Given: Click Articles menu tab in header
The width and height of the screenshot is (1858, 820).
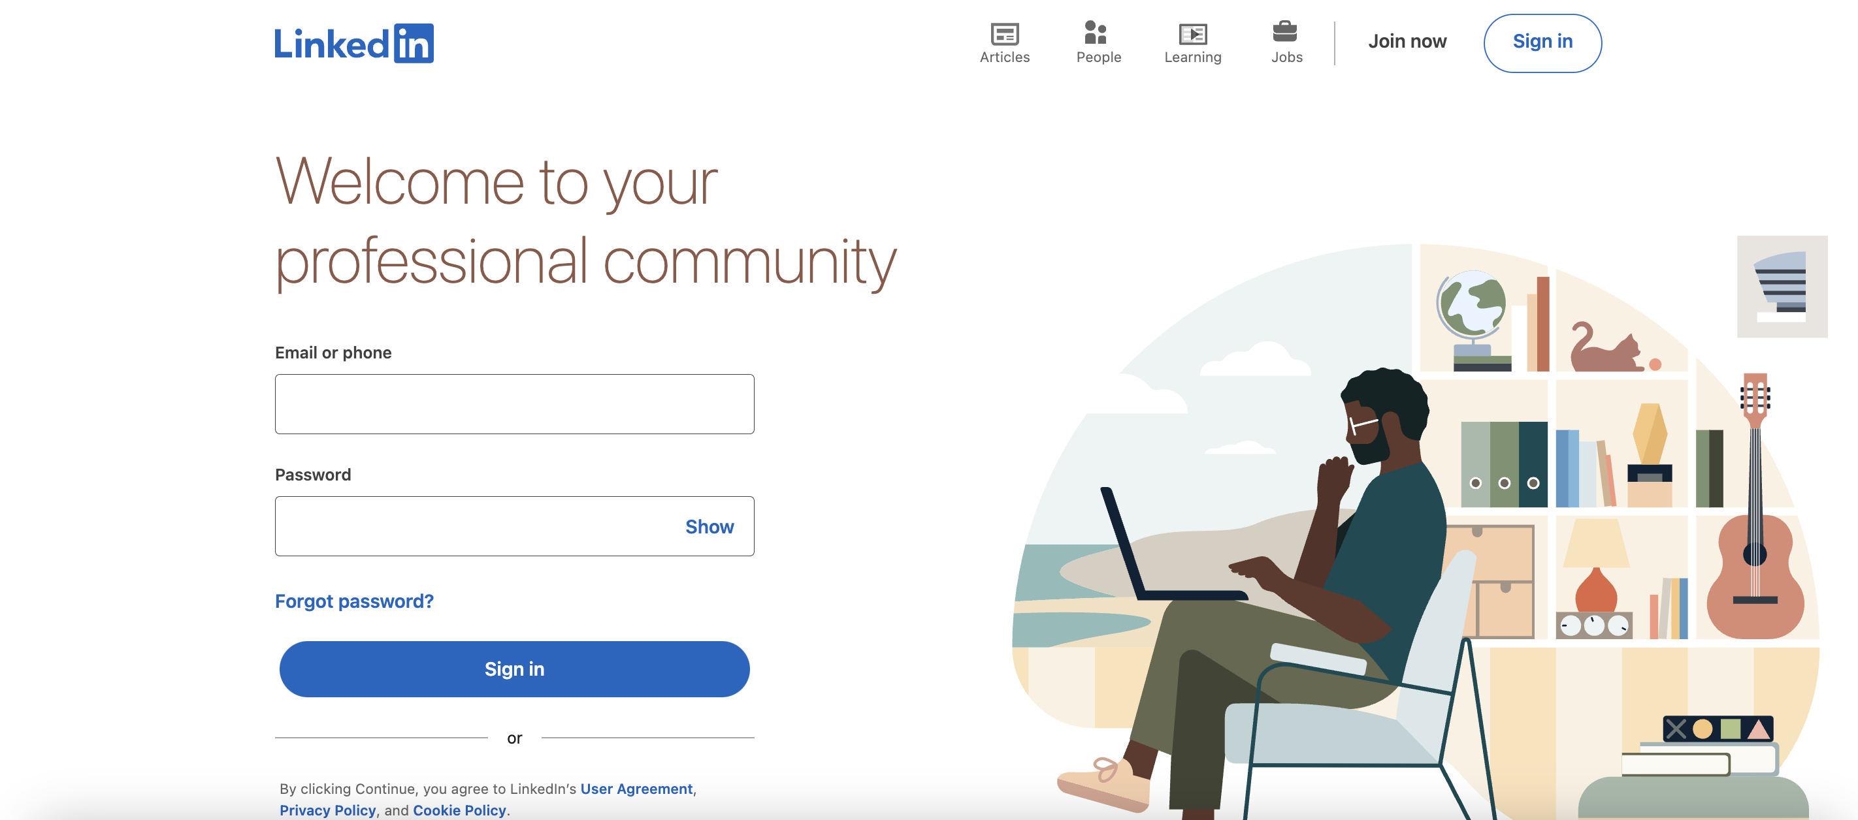Looking at the screenshot, I should click(x=1005, y=42).
